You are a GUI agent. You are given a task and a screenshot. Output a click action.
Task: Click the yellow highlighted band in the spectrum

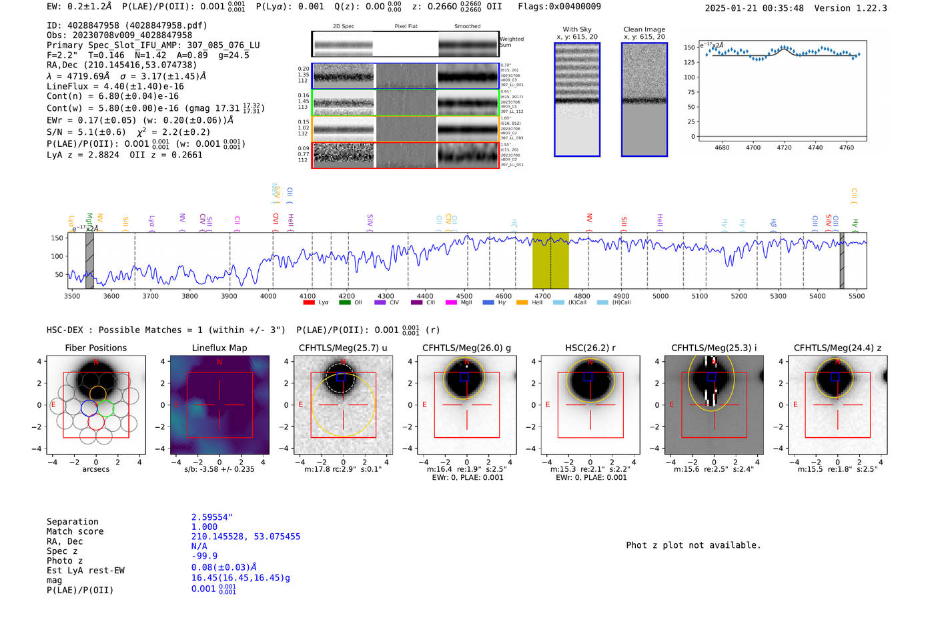550,260
